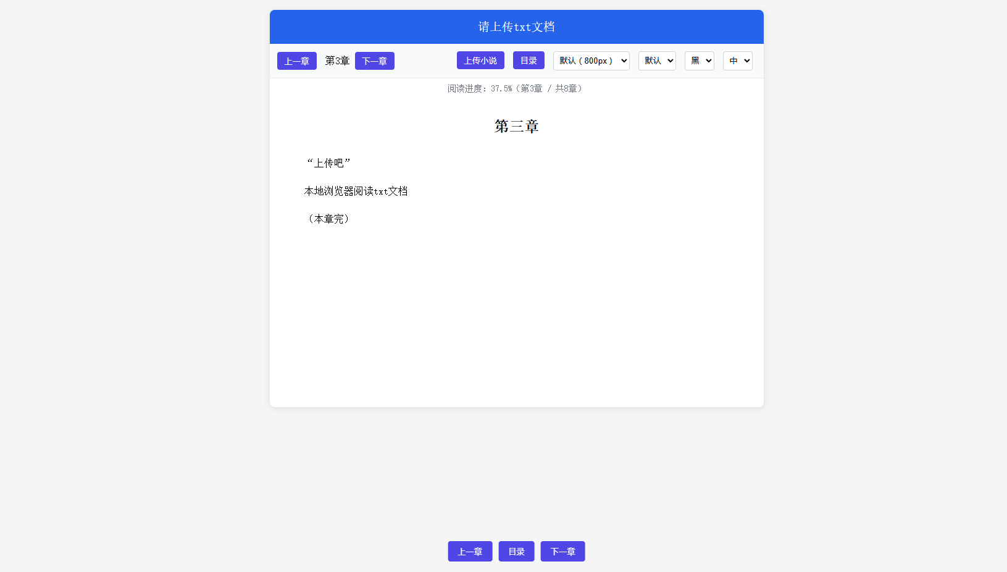Click the 阅读进度 37.5% progress text
This screenshot has height=572, width=1007.
[516, 88]
